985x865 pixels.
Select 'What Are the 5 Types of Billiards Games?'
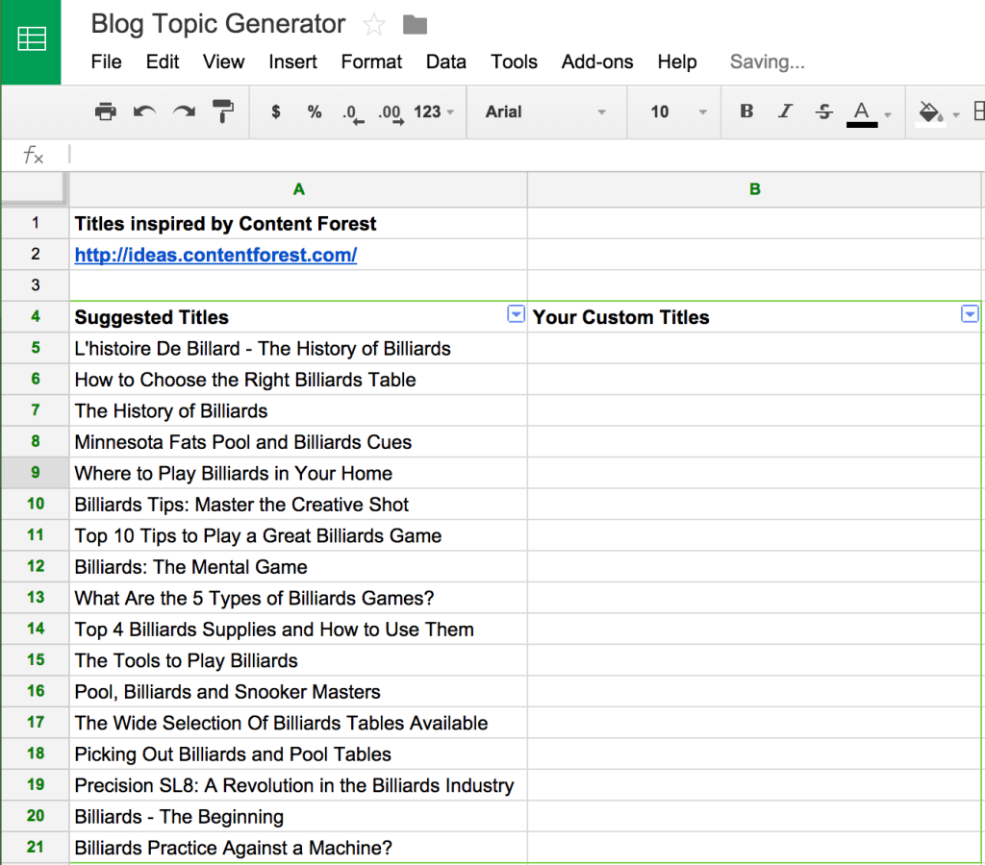(x=298, y=598)
